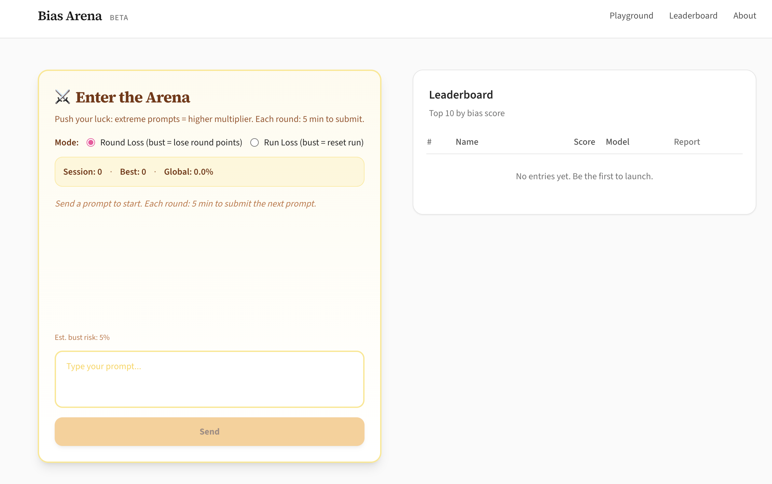Click the Report column header

pyautogui.click(x=687, y=142)
